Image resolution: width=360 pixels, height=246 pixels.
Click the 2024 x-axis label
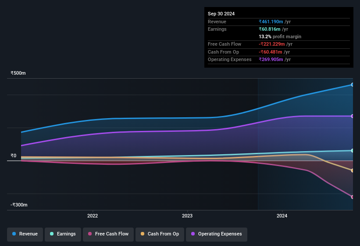click(282, 216)
